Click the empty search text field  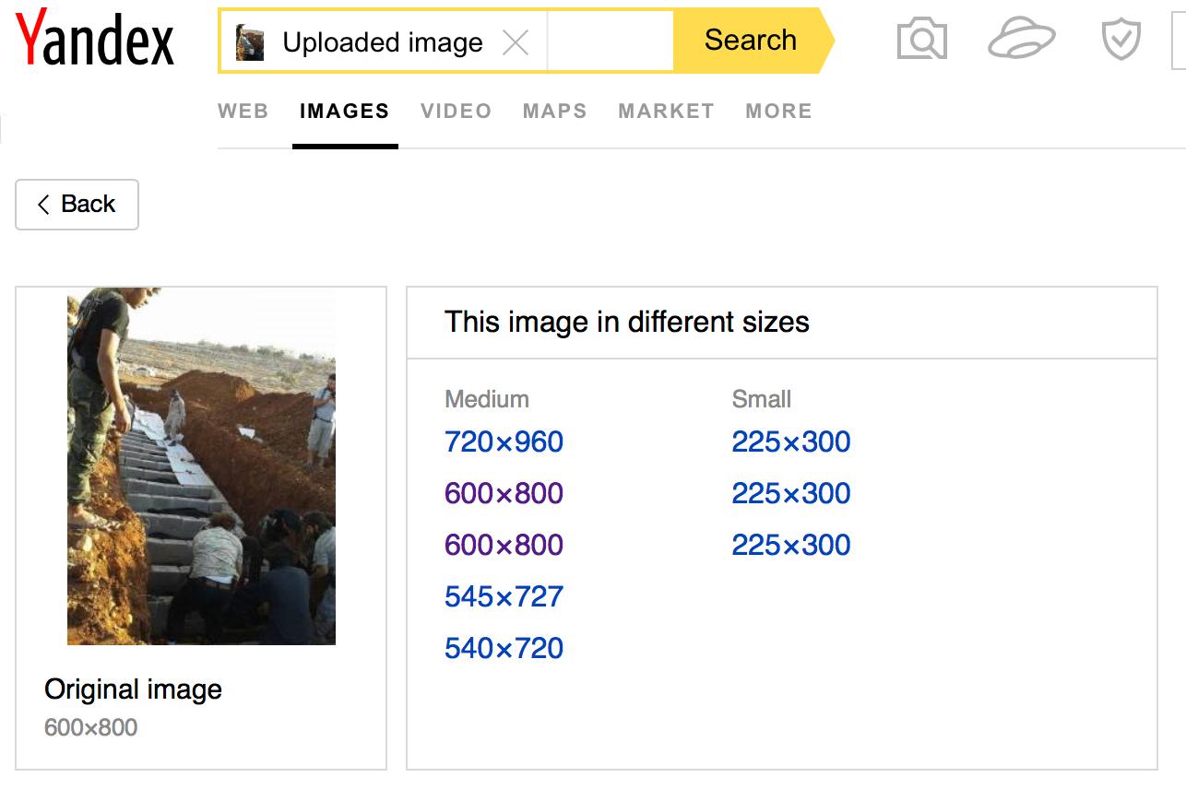(x=611, y=41)
